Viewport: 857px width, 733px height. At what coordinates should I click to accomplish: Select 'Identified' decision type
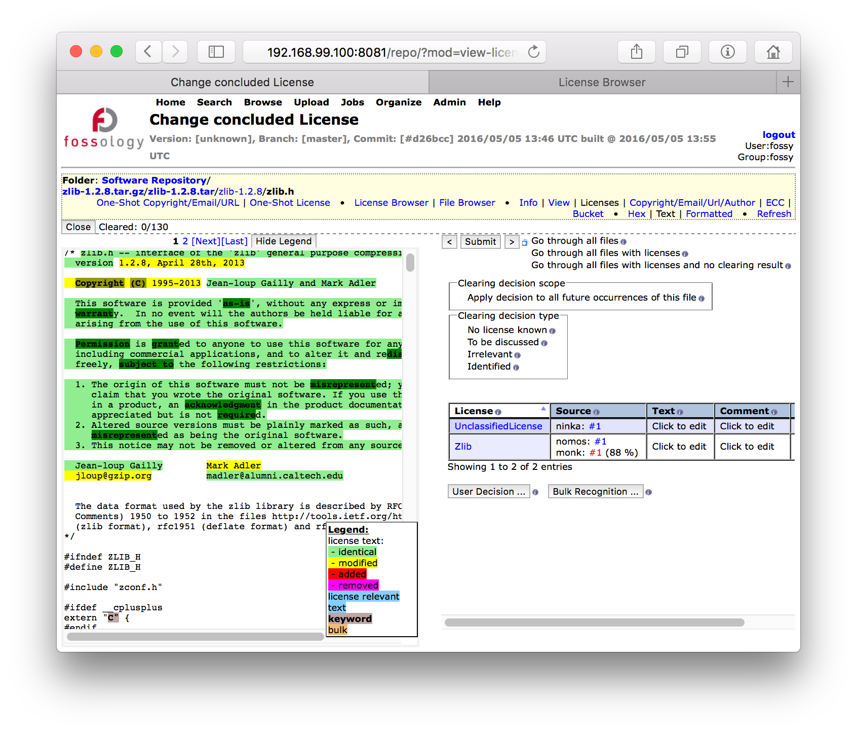489,366
